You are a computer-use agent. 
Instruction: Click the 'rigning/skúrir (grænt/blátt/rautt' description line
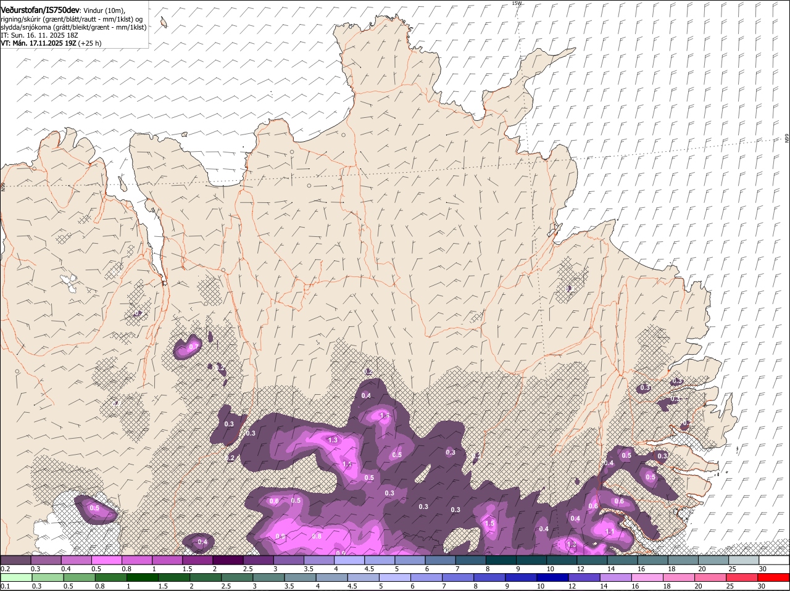click(71, 19)
